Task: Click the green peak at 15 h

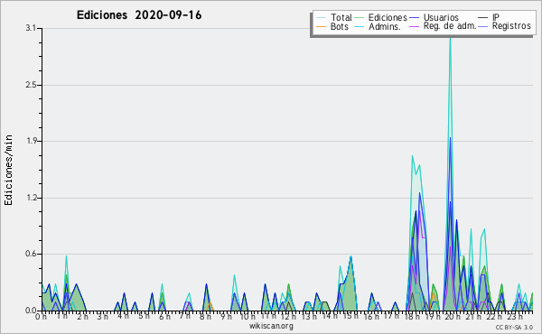Action: (x=350, y=257)
